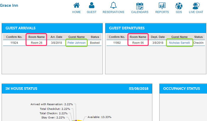This screenshot has height=121, width=207.
Task: Click Guest Name header in Guest Departures
Action: (180, 37)
